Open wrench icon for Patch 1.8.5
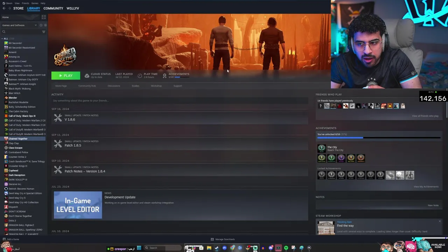Viewport: 448px width, 252px height. [x=58, y=144]
